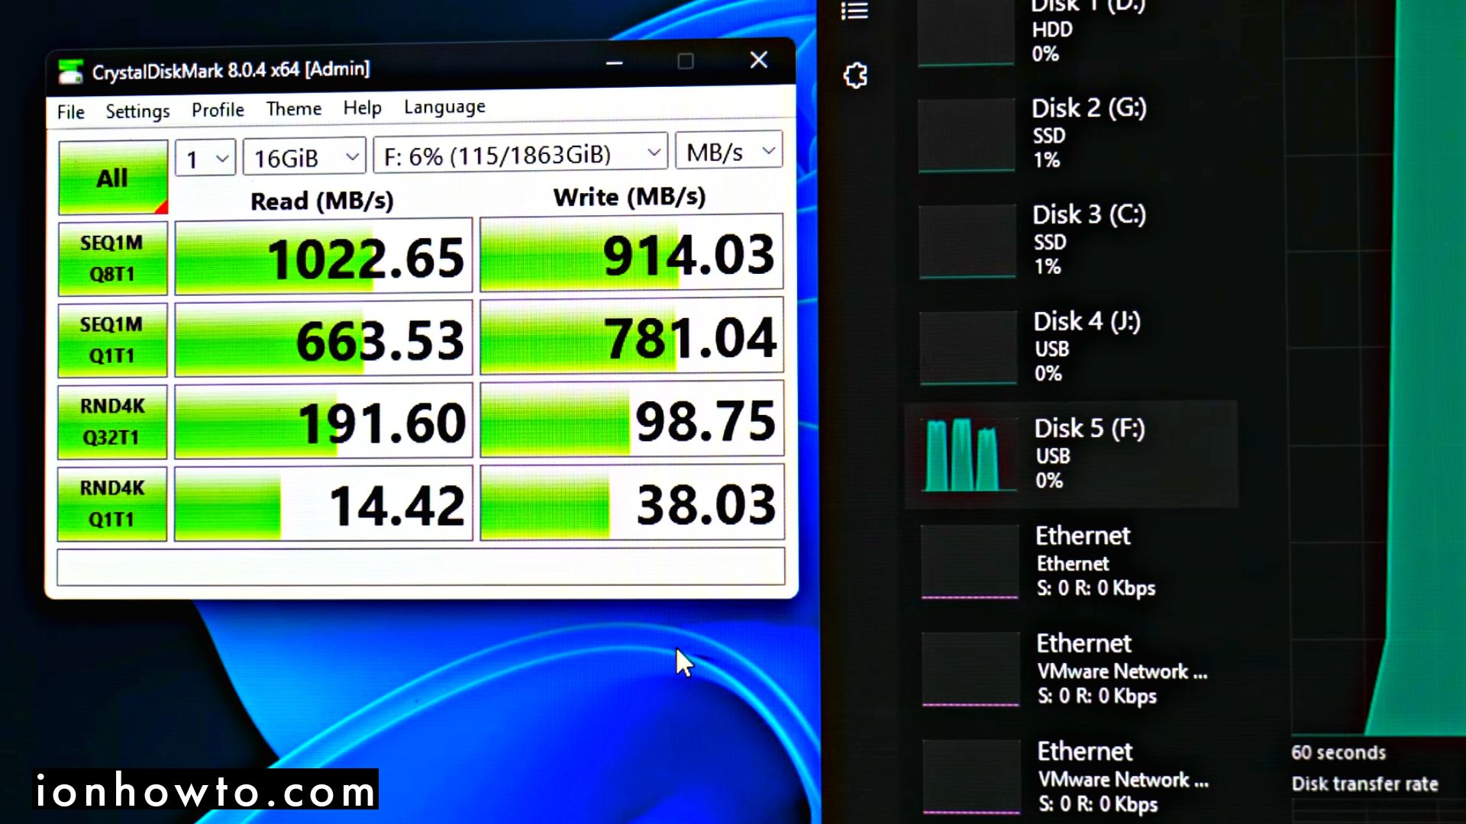
Task: Open the test size dropdown showing 16GiB
Action: click(x=305, y=157)
